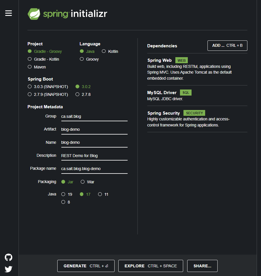Select Jar packaging
261x276 pixels.
[x=67, y=182]
